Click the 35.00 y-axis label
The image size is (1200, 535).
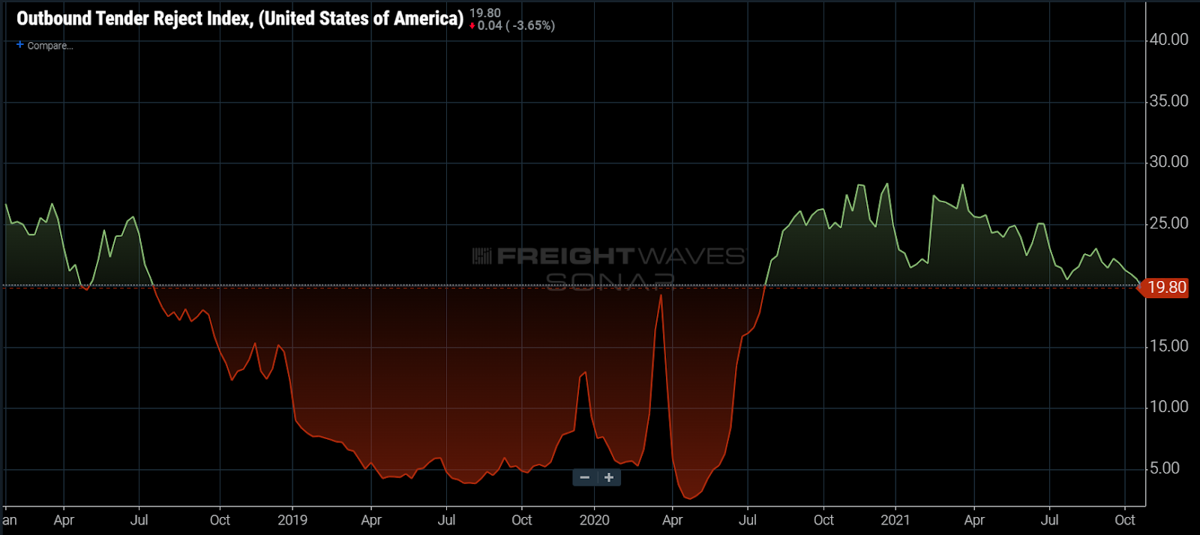point(1168,101)
